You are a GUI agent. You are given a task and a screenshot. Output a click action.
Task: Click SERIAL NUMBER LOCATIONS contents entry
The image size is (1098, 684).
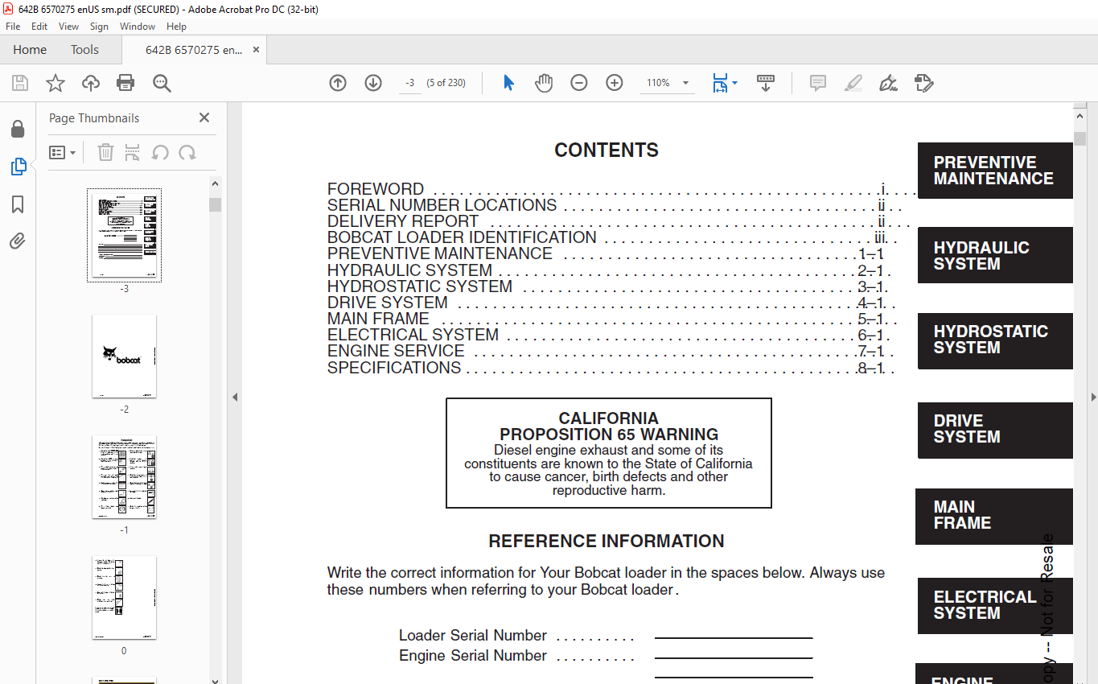click(442, 205)
